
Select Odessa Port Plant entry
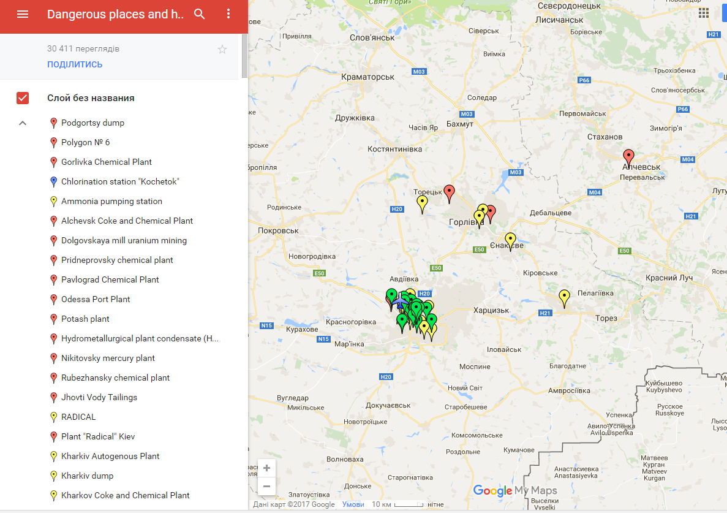click(x=96, y=299)
